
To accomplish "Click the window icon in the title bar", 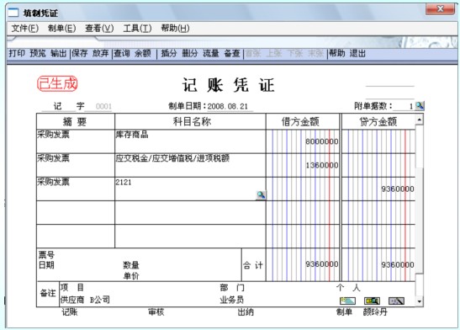I will (x=13, y=13).
